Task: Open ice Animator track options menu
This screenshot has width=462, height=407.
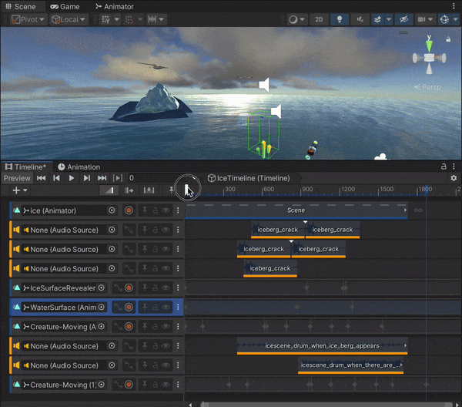Action: pos(178,210)
